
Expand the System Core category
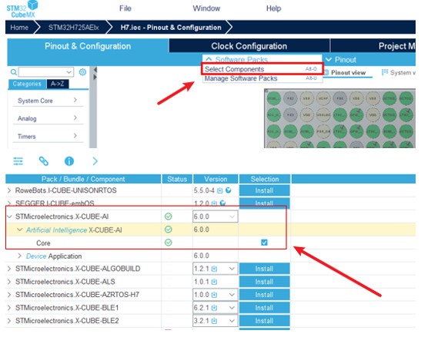(48, 101)
